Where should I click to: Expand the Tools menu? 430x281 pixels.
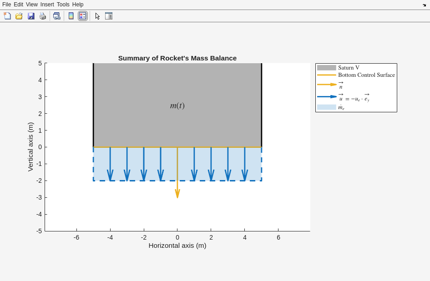click(63, 5)
